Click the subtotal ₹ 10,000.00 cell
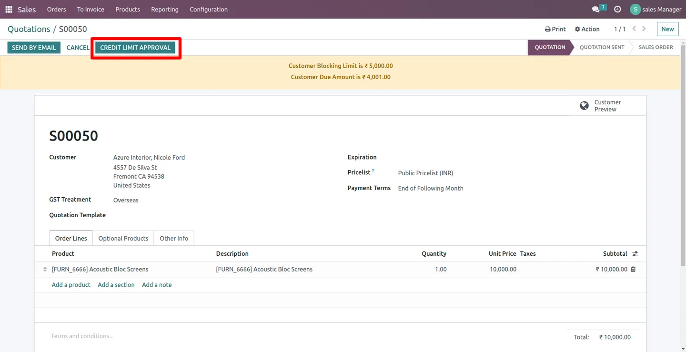 pos(612,270)
